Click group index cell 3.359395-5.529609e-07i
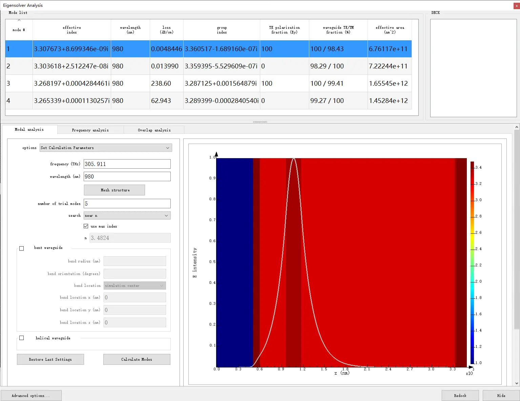 tap(222, 66)
